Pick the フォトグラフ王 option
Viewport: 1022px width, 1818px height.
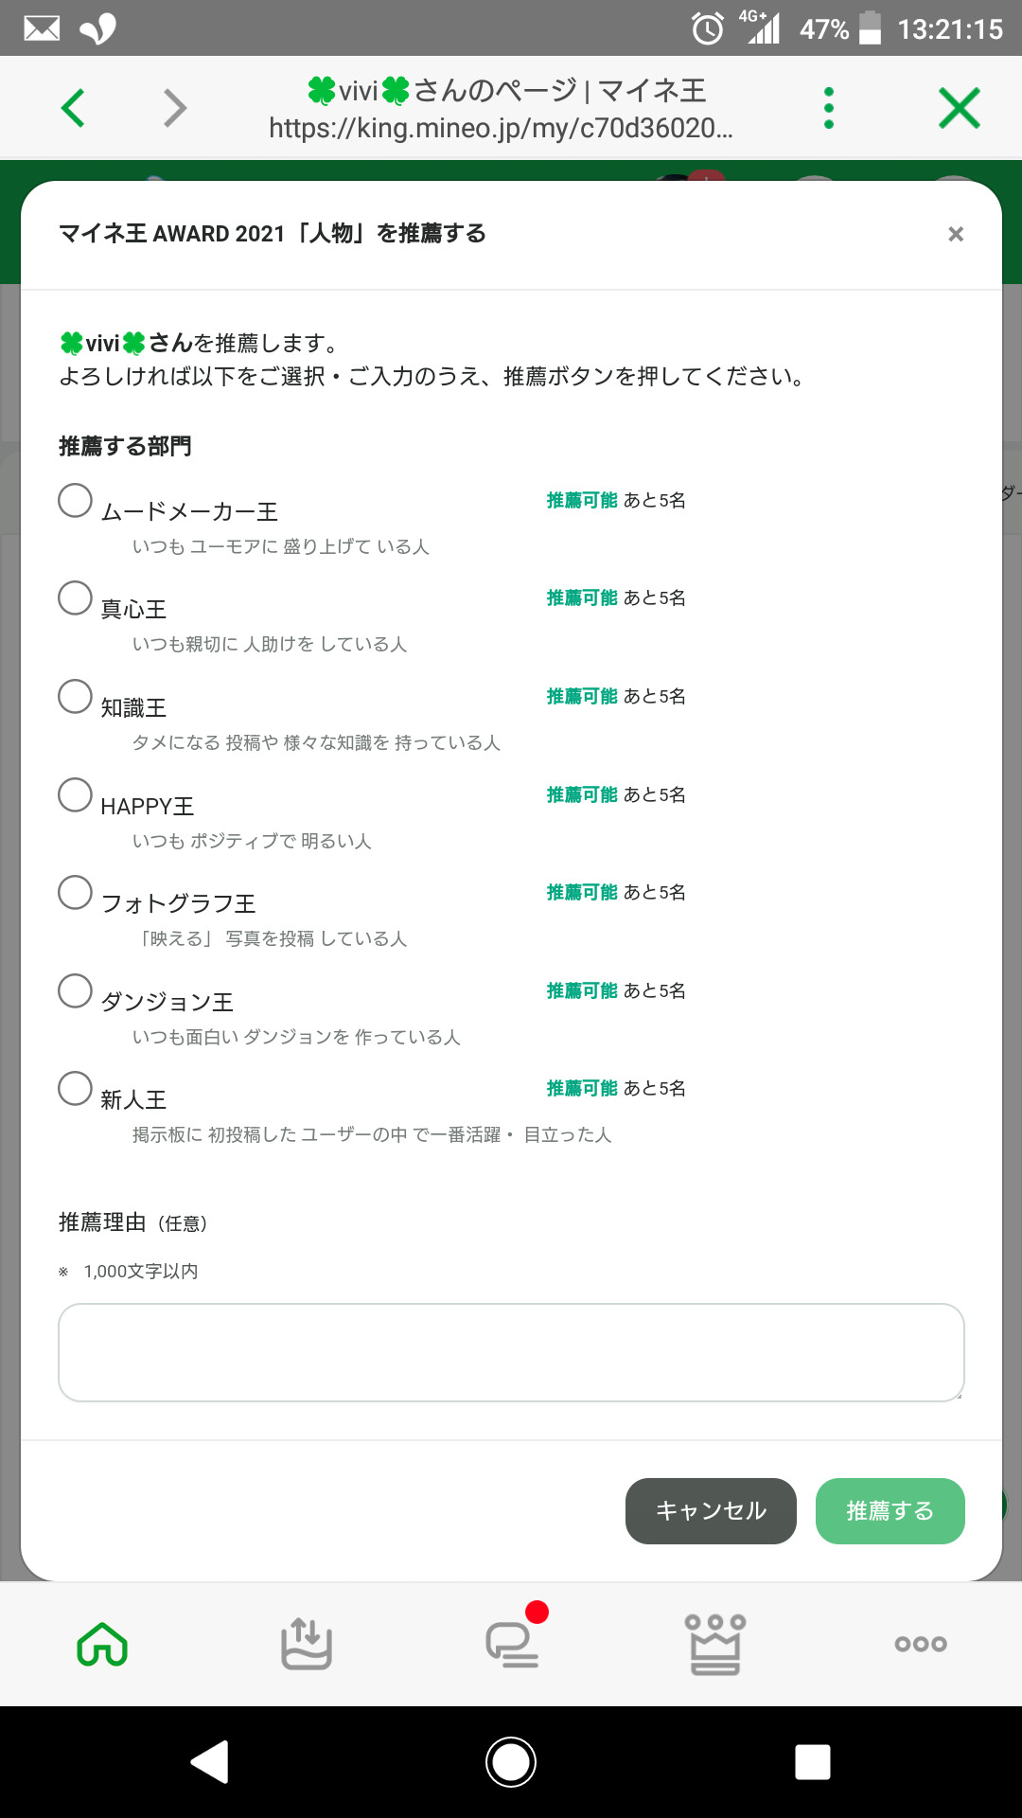pos(76,893)
